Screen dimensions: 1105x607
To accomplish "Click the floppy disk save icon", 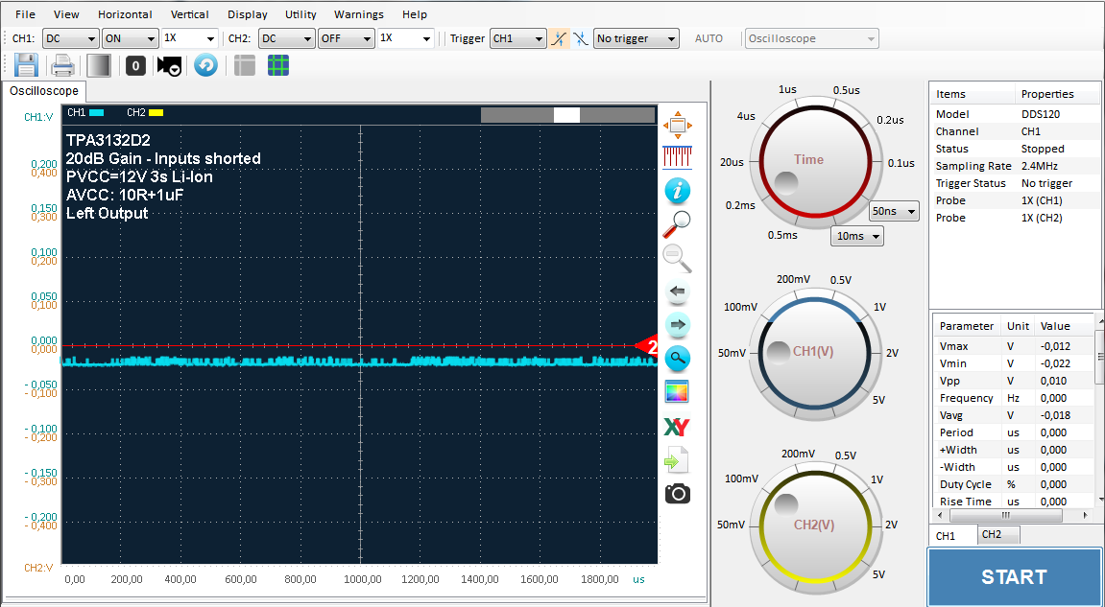I will pyautogui.click(x=26, y=65).
